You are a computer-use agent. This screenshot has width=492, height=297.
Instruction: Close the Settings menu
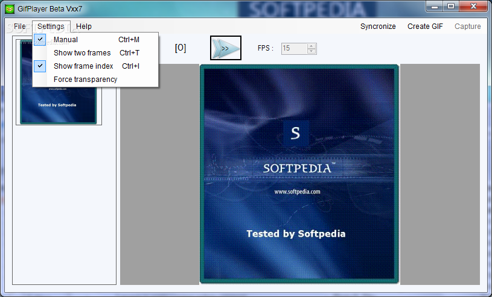pos(51,27)
